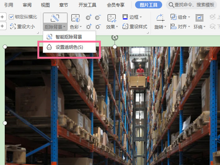This screenshot has height=165, width=220.
Task: Expand the 对齐 dropdown arrow
Action: tap(189, 27)
